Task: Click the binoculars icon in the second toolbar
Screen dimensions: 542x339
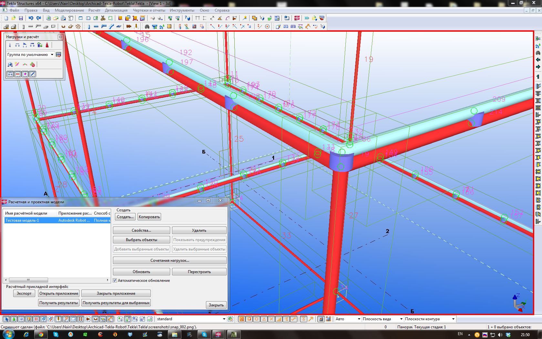Action: tap(147, 27)
